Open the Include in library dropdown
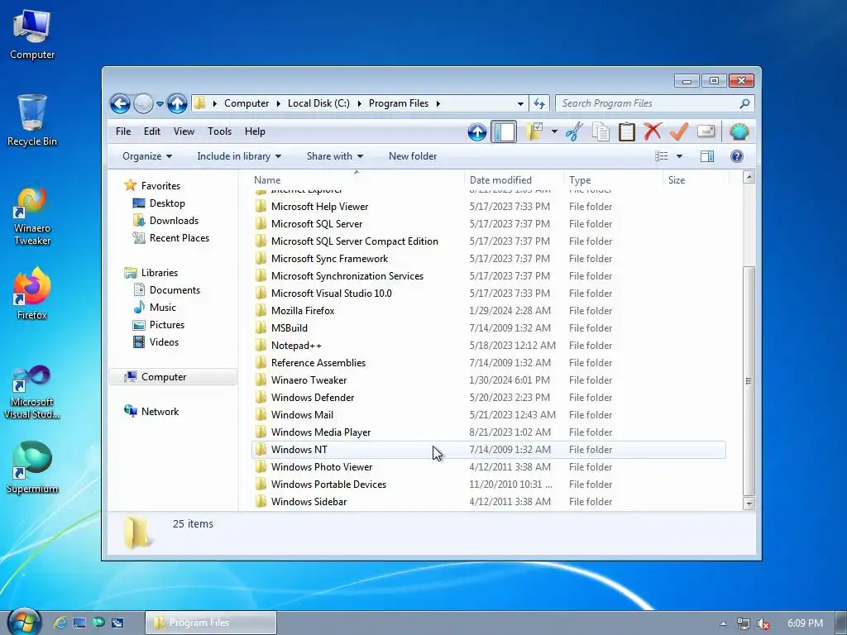The height and width of the screenshot is (635, 847). [239, 156]
